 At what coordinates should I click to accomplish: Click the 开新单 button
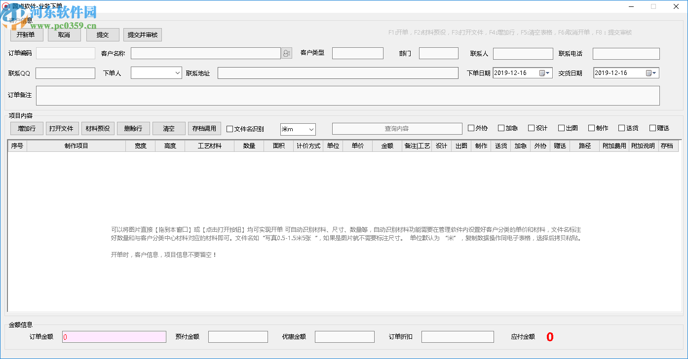point(26,35)
